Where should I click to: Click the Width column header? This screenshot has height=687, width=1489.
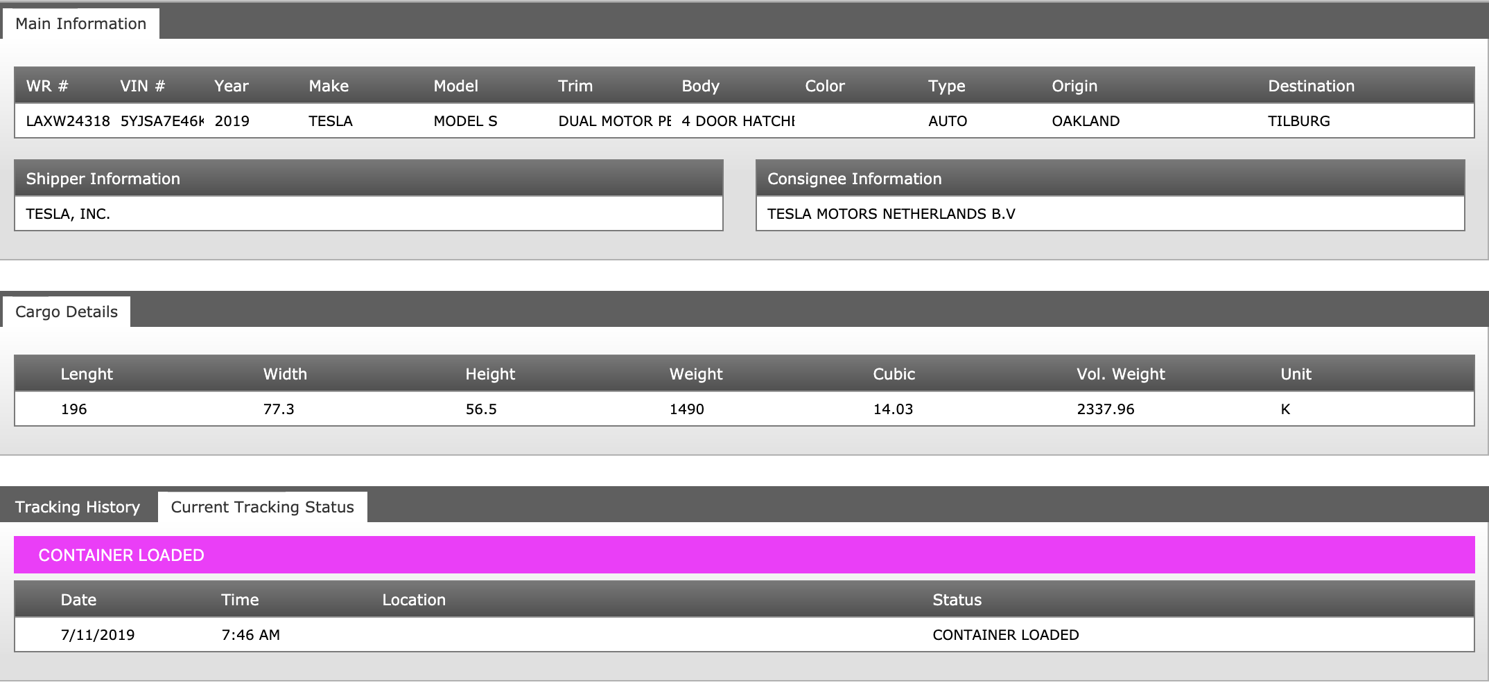pyautogui.click(x=285, y=374)
